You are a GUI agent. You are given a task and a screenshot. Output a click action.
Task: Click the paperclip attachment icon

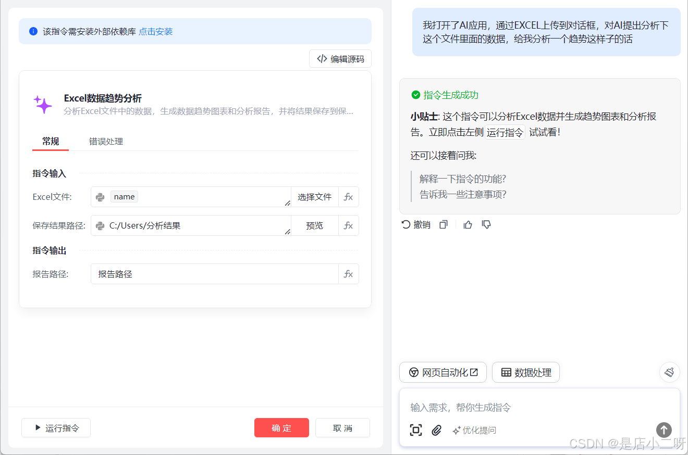click(437, 431)
